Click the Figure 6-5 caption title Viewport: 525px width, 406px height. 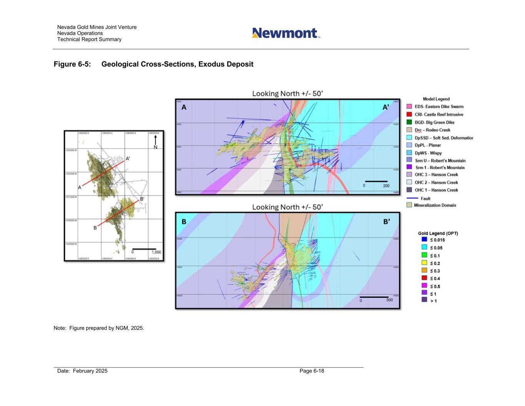pos(153,64)
